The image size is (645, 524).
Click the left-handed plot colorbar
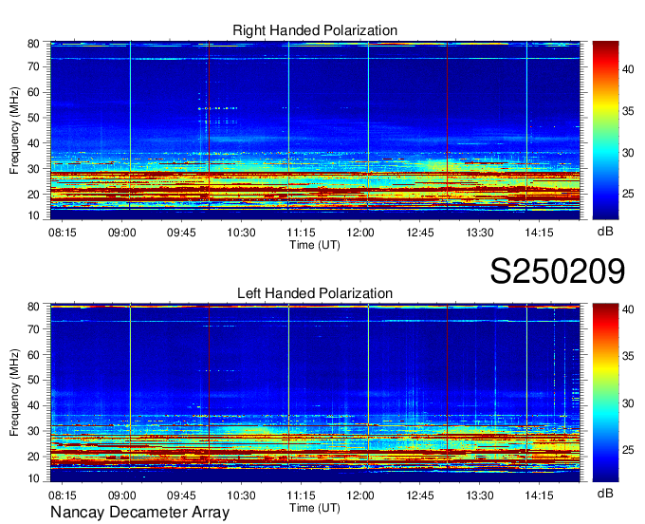(x=605, y=393)
